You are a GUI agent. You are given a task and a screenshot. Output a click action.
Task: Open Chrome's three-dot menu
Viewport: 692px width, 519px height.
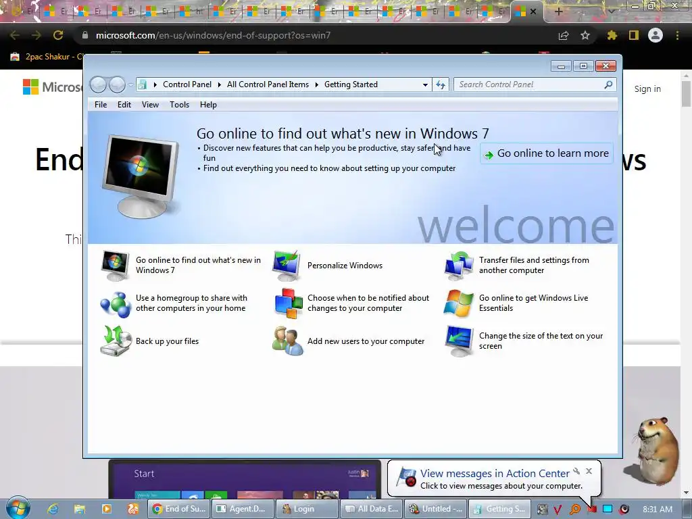677,35
